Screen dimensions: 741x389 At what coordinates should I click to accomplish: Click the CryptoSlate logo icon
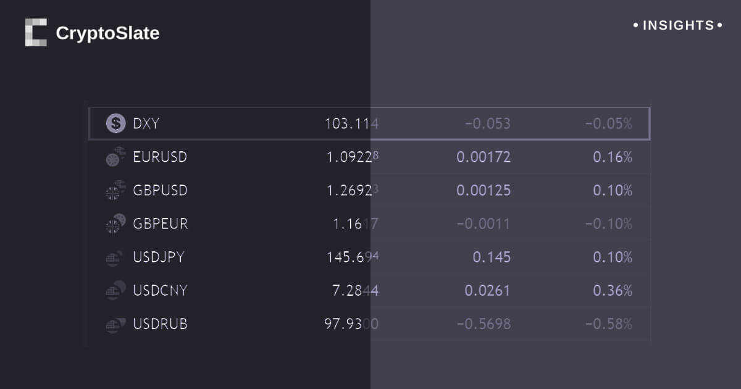tap(36, 33)
